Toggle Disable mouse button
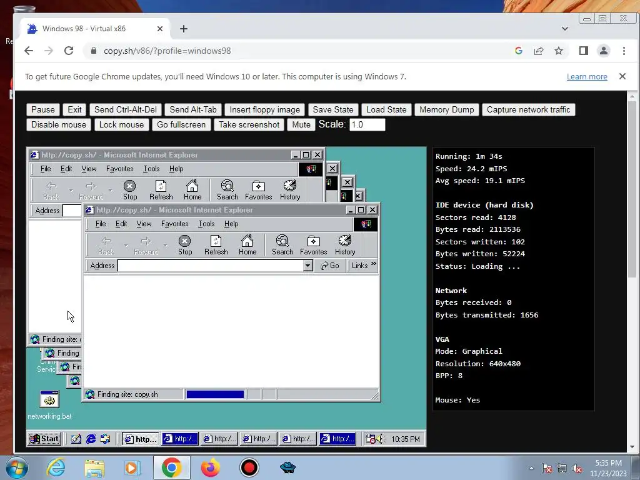Image resolution: width=640 pixels, height=480 pixels. coord(58,124)
